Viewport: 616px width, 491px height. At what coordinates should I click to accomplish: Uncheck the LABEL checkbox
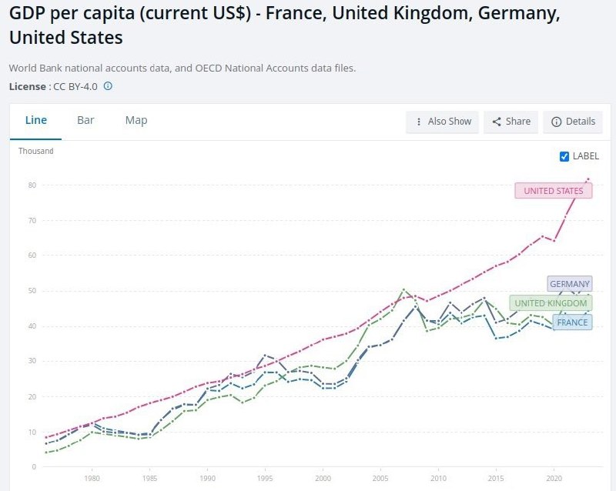tap(564, 156)
